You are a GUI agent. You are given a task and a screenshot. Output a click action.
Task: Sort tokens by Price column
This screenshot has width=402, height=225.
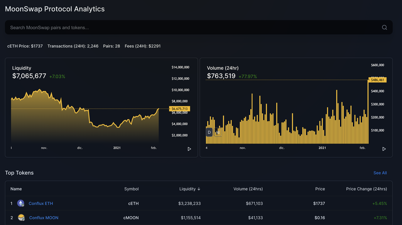(320, 189)
